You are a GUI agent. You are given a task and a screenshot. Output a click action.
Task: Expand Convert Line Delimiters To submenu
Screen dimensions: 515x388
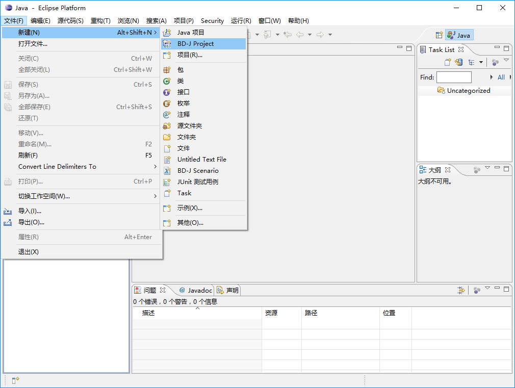81,167
